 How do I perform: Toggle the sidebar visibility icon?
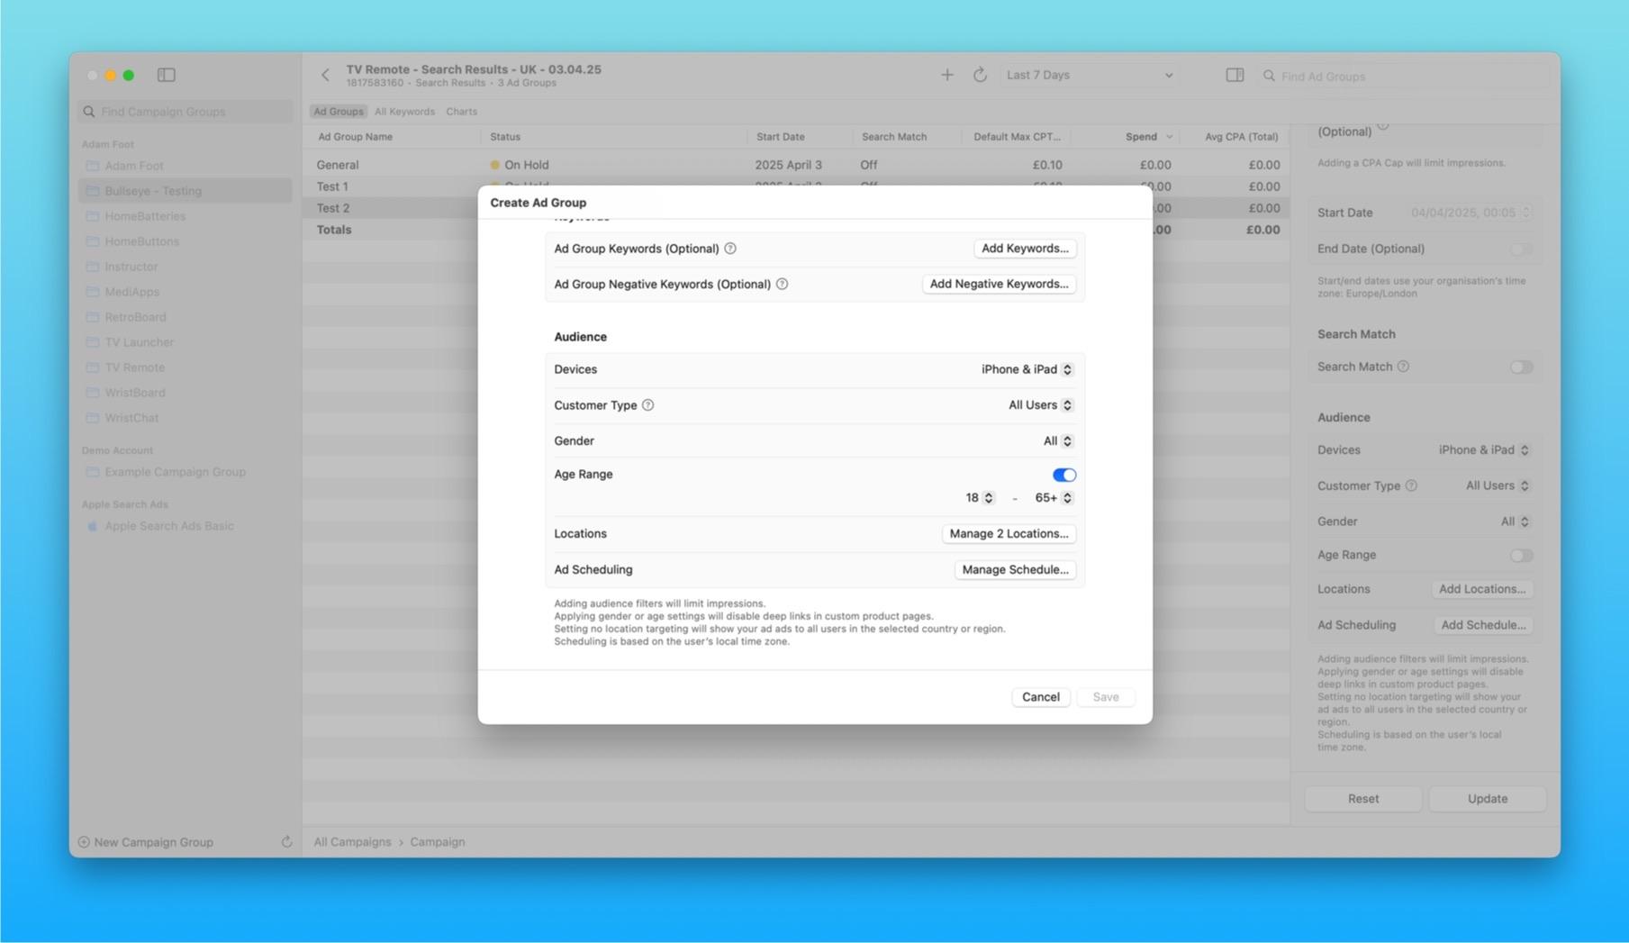click(x=167, y=75)
